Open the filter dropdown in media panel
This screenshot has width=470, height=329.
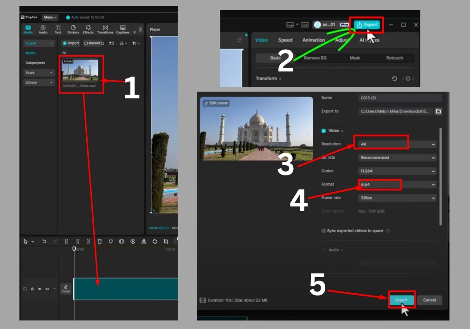(136, 43)
